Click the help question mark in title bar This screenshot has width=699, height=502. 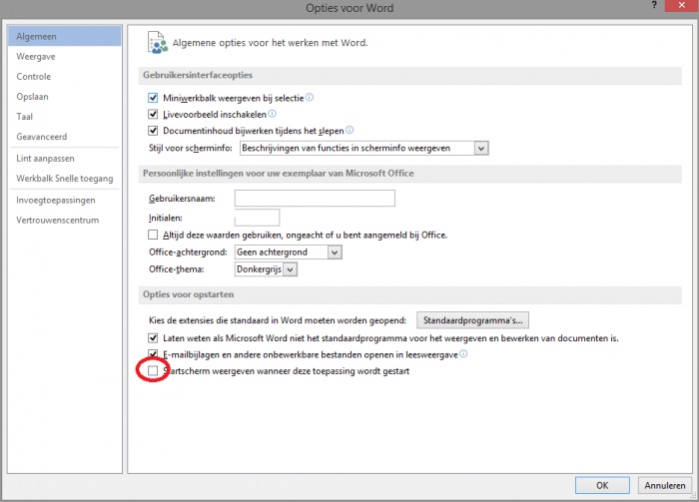pyautogui.click(x=654, y=5)
